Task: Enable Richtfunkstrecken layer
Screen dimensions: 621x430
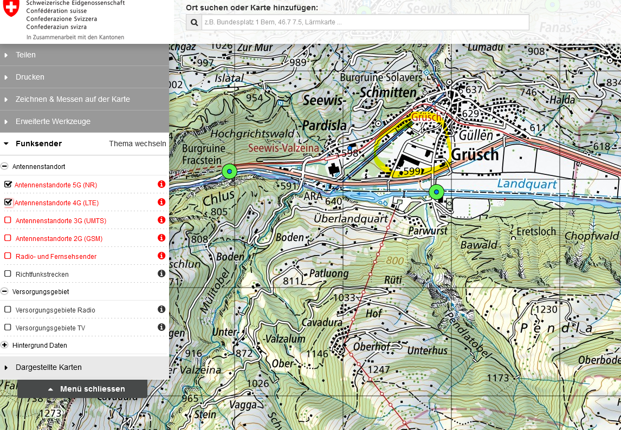Action: 8,273
